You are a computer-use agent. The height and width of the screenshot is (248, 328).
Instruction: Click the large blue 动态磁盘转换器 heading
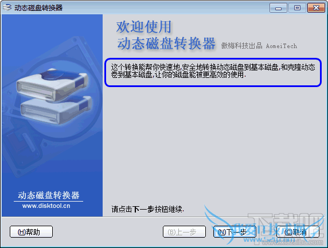tap(166, 44)
